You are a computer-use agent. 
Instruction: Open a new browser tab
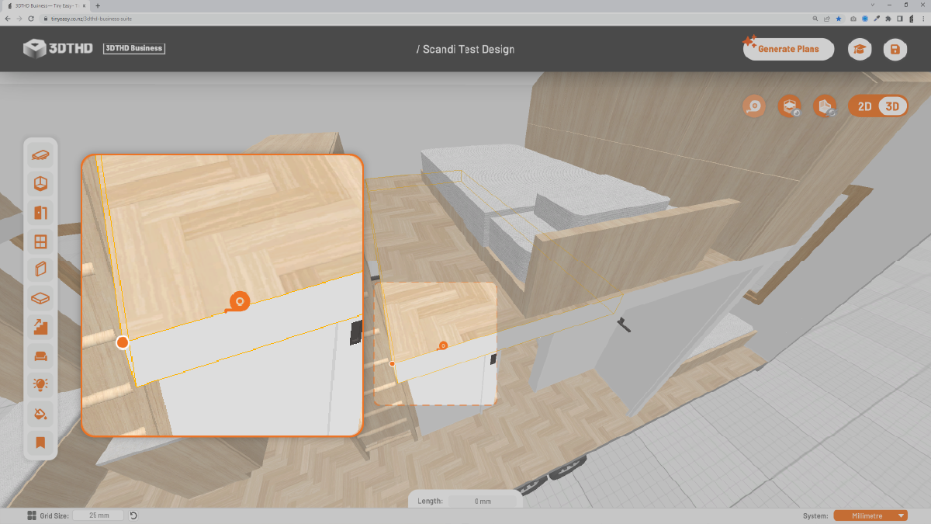98,5
